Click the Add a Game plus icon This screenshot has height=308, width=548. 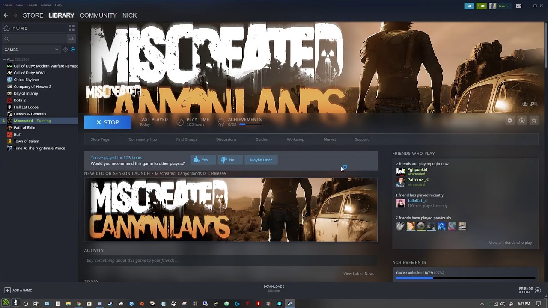(7, 290)
